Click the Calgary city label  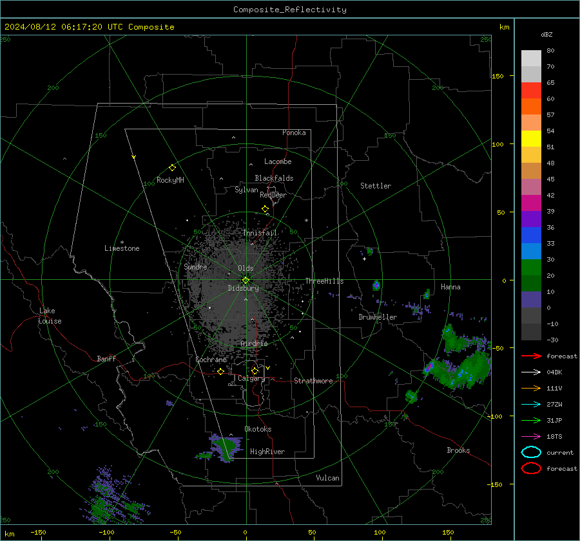click(x=251, y=378)
